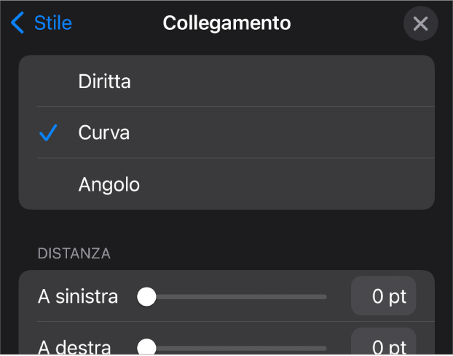
Task: Click the empty check area beside Diritta
Action: click(48, 82)
